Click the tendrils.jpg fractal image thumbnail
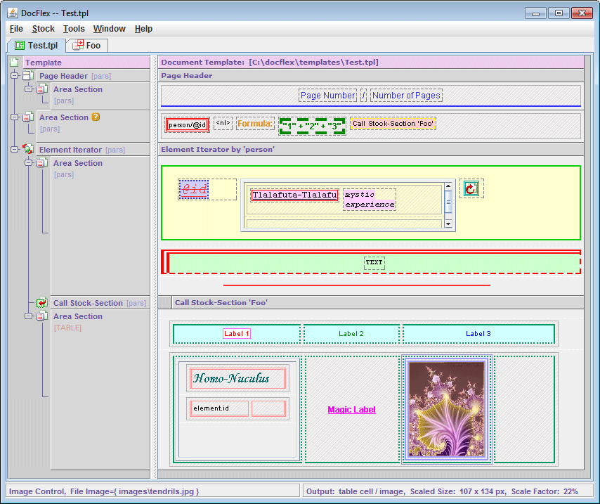Viewport: 600px width, 504px height. (x=446, y=409)
